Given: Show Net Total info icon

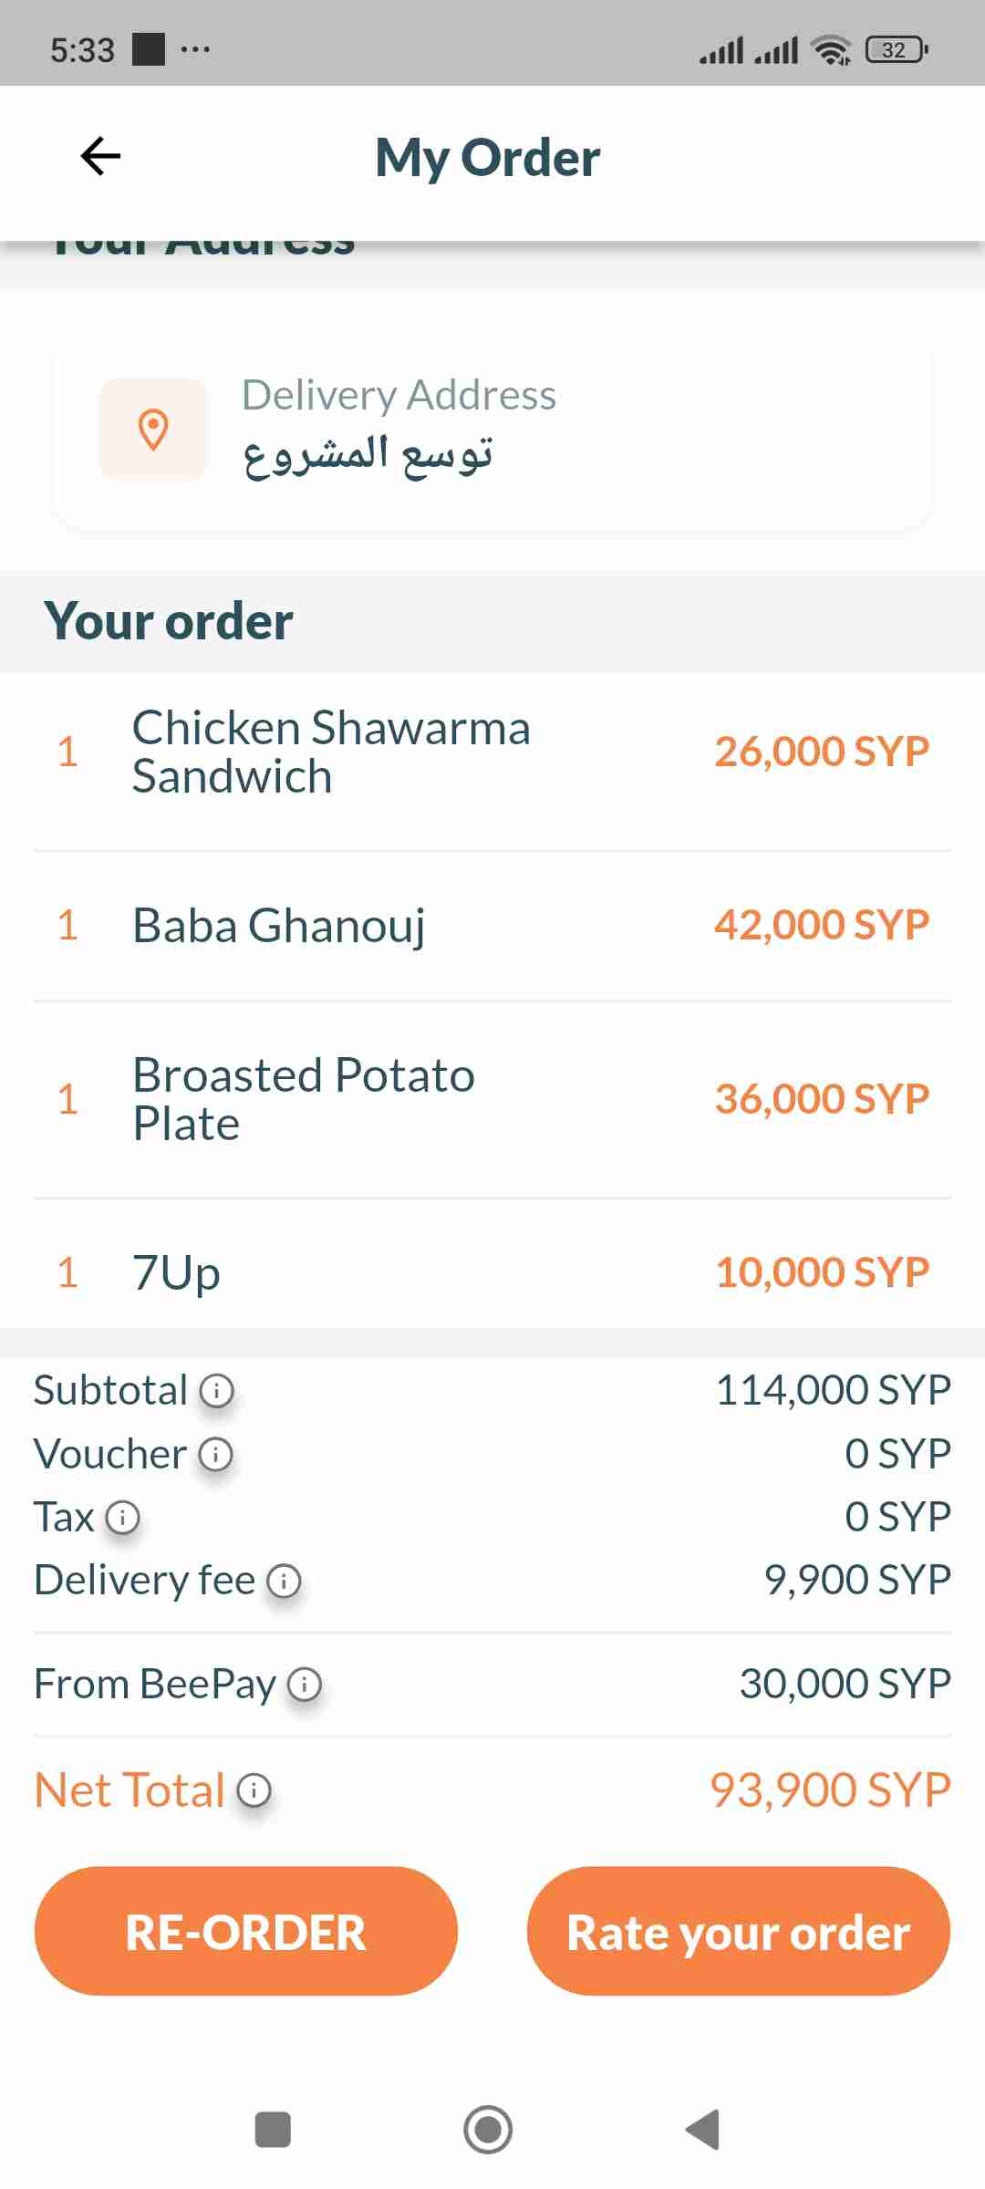Looking at the screenshot, I should coord(254,1790).
